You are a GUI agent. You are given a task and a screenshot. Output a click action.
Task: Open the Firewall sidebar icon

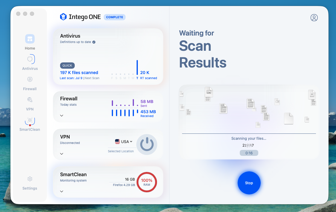pos(30,79)
